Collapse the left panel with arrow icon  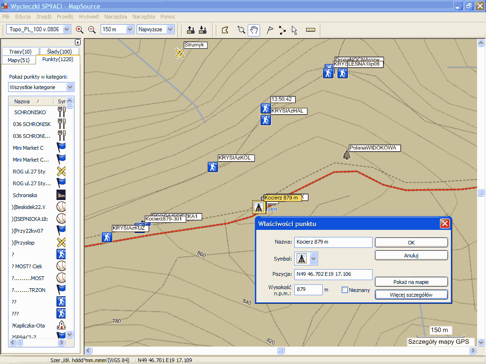tap(77, 42)
